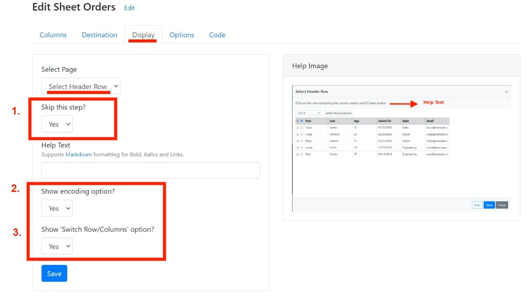The height and width of the screenshot is (298, 530).
Task: Click the 'Select Page' label
Action: point(59,70)
